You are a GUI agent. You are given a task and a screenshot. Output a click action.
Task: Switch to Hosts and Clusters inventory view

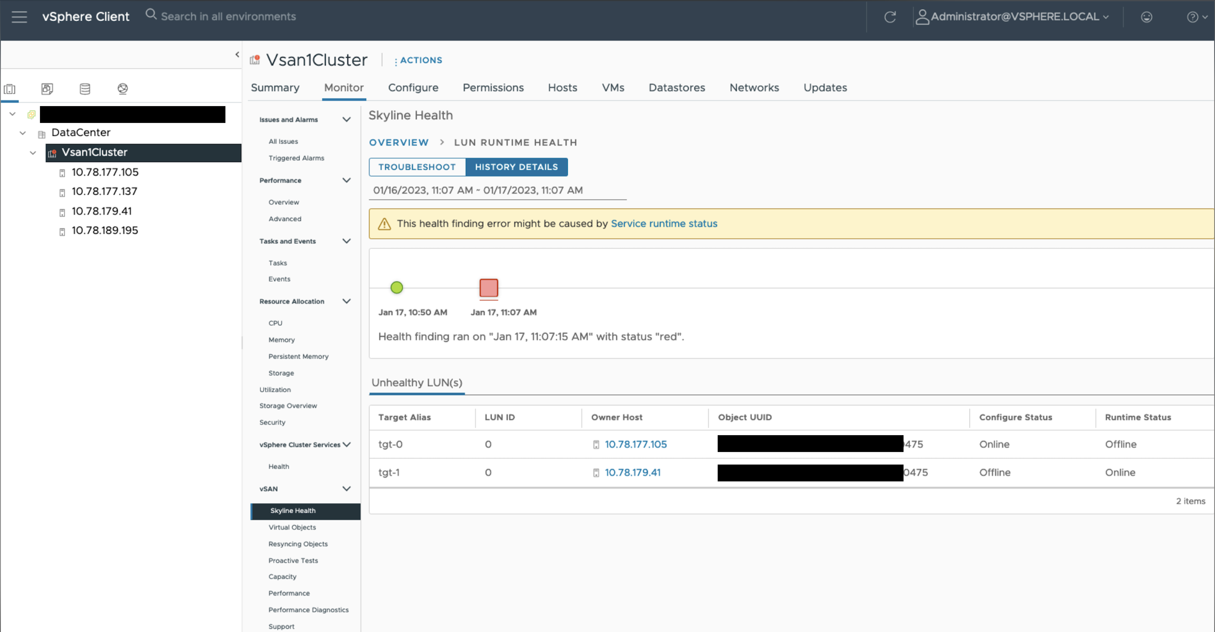pyautogui.click(x=10, y=89)
